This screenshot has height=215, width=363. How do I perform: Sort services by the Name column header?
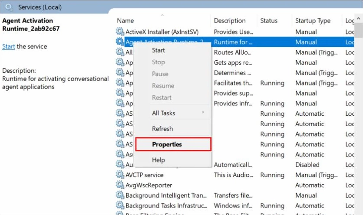click(125, 21)
